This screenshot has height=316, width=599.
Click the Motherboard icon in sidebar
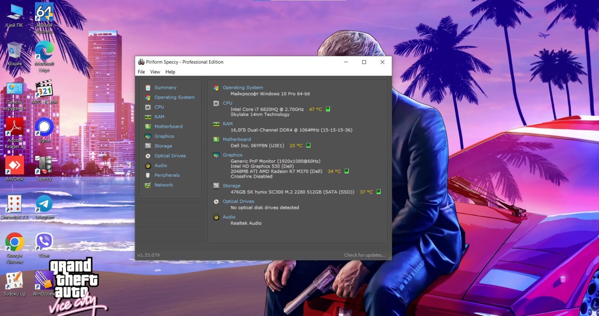[x=148, y=126]
